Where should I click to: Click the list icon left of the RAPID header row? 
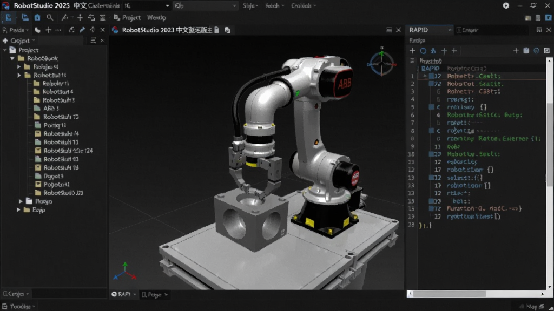[x=412, y=60]
